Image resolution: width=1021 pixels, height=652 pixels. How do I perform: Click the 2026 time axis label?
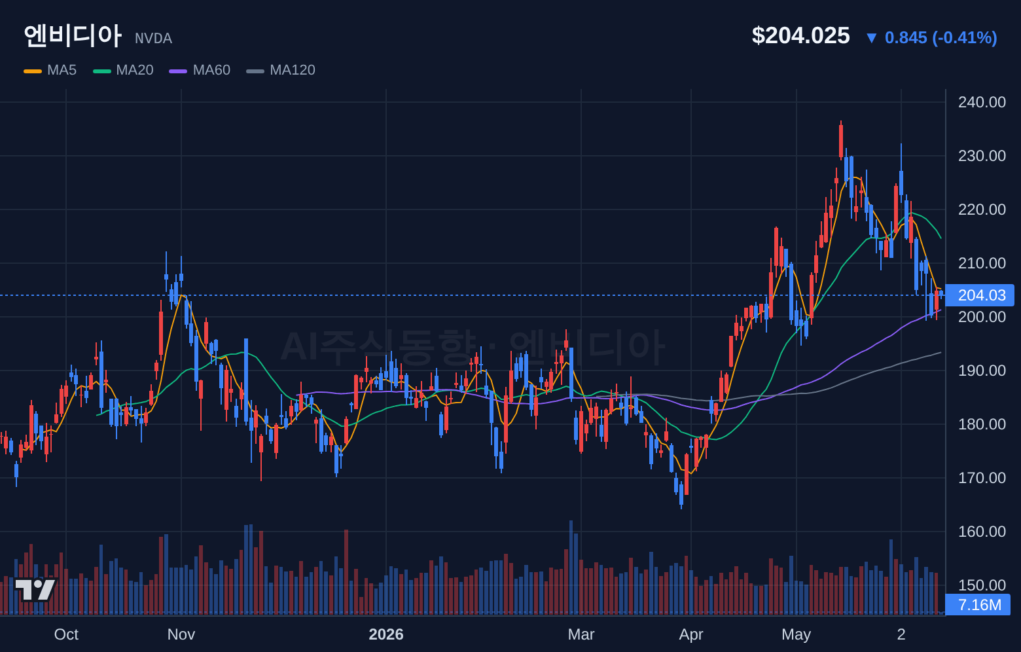(x=386, y=634)
